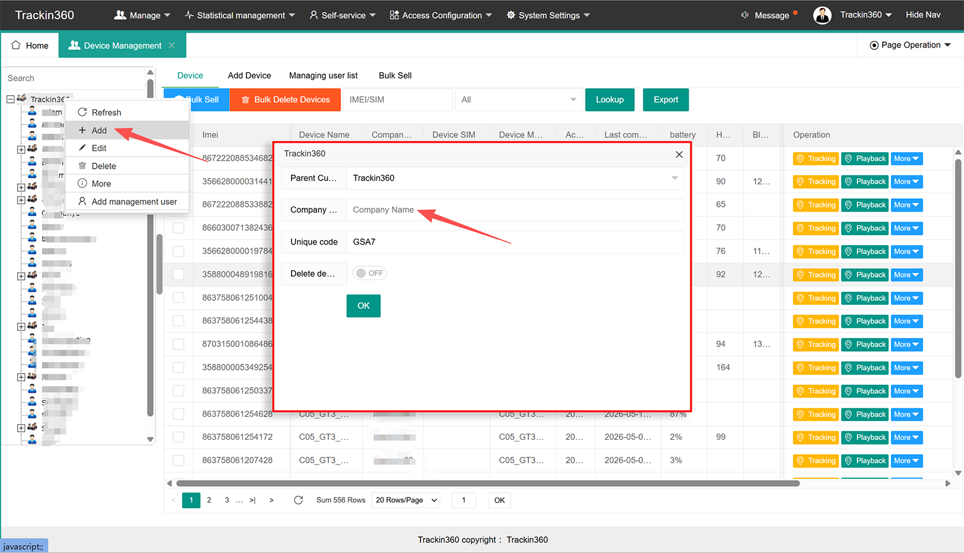The image size is (964, 553).
Task: Click the Home house icon
Action: 16,45
